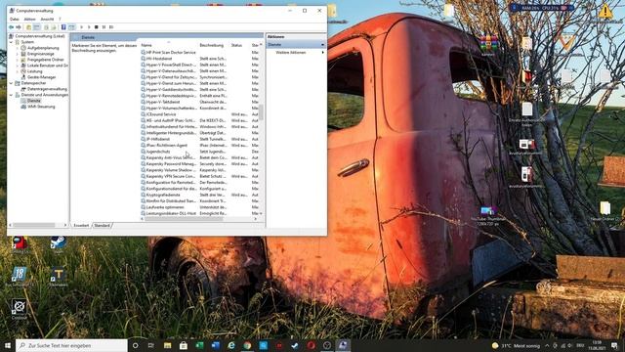Click the Windows Start button

pyautogui.click(x=8, y=345)
